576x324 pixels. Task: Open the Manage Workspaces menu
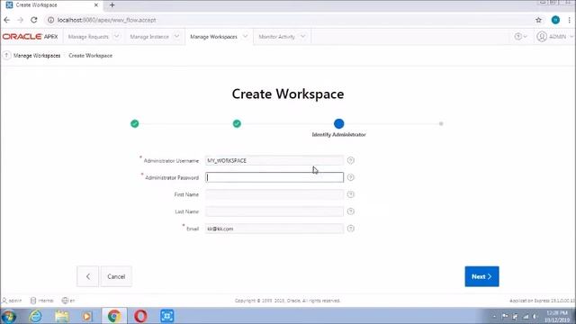[214, 37]
